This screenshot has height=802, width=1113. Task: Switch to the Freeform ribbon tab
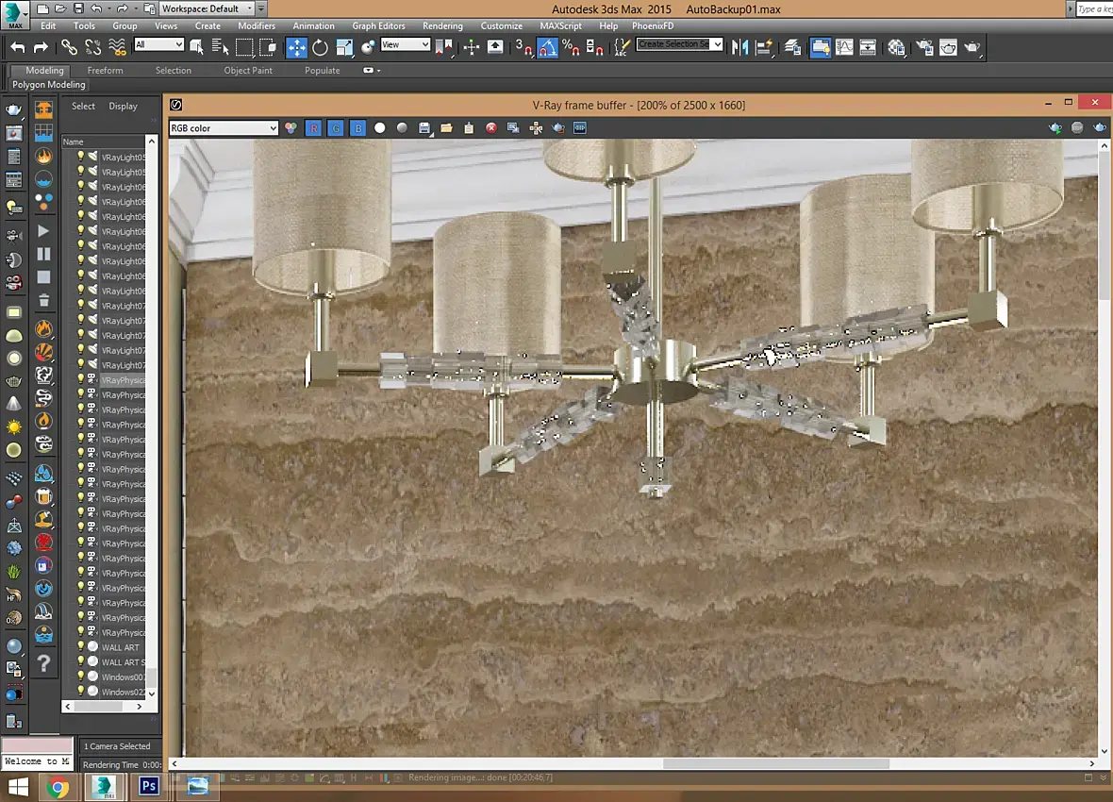point(105,70)
